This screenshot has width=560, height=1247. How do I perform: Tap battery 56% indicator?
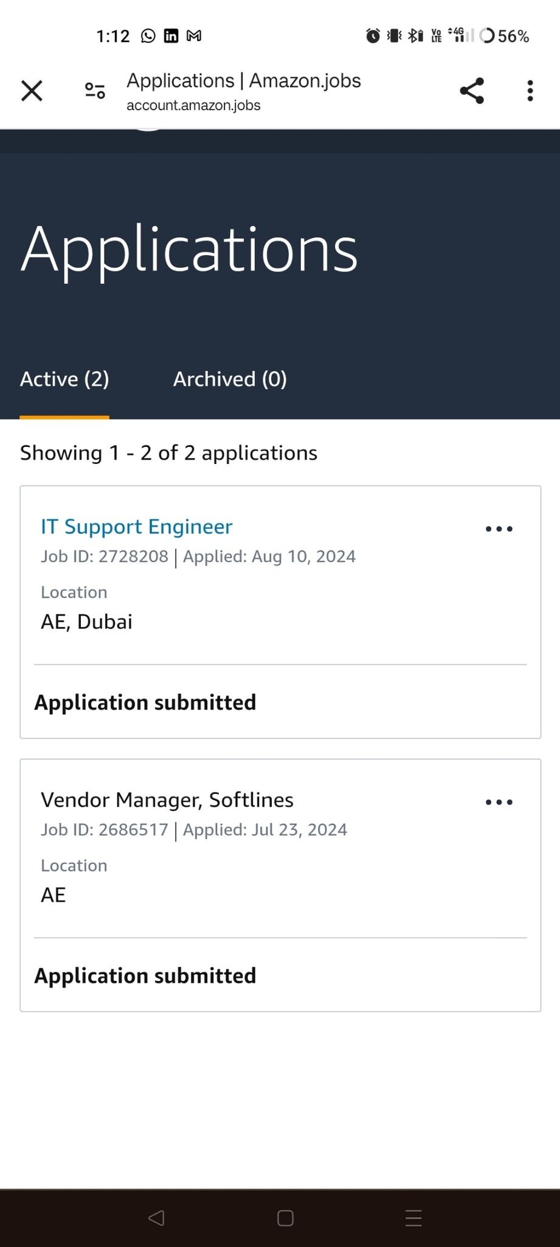pyautogui.click(x=505, y=37)
